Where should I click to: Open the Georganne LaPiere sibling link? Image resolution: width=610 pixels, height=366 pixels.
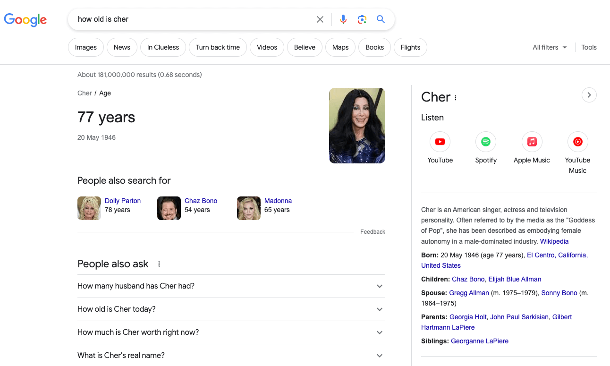[480, 341]
